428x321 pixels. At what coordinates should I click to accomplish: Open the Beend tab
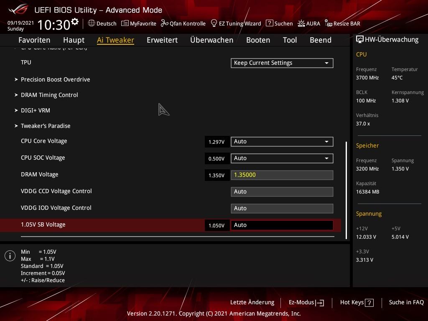pos(321,40)
